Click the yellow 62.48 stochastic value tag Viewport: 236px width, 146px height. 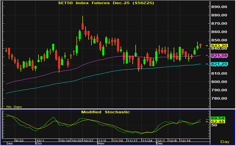[218, 122]
